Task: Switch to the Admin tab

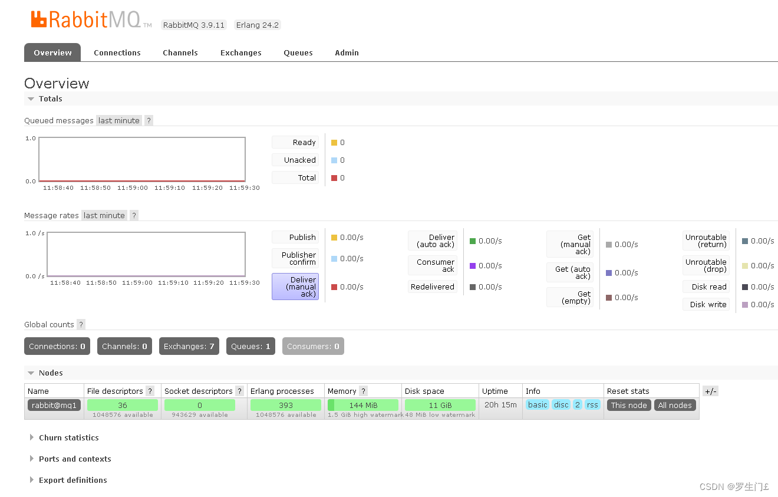Action: coord(347,52)
